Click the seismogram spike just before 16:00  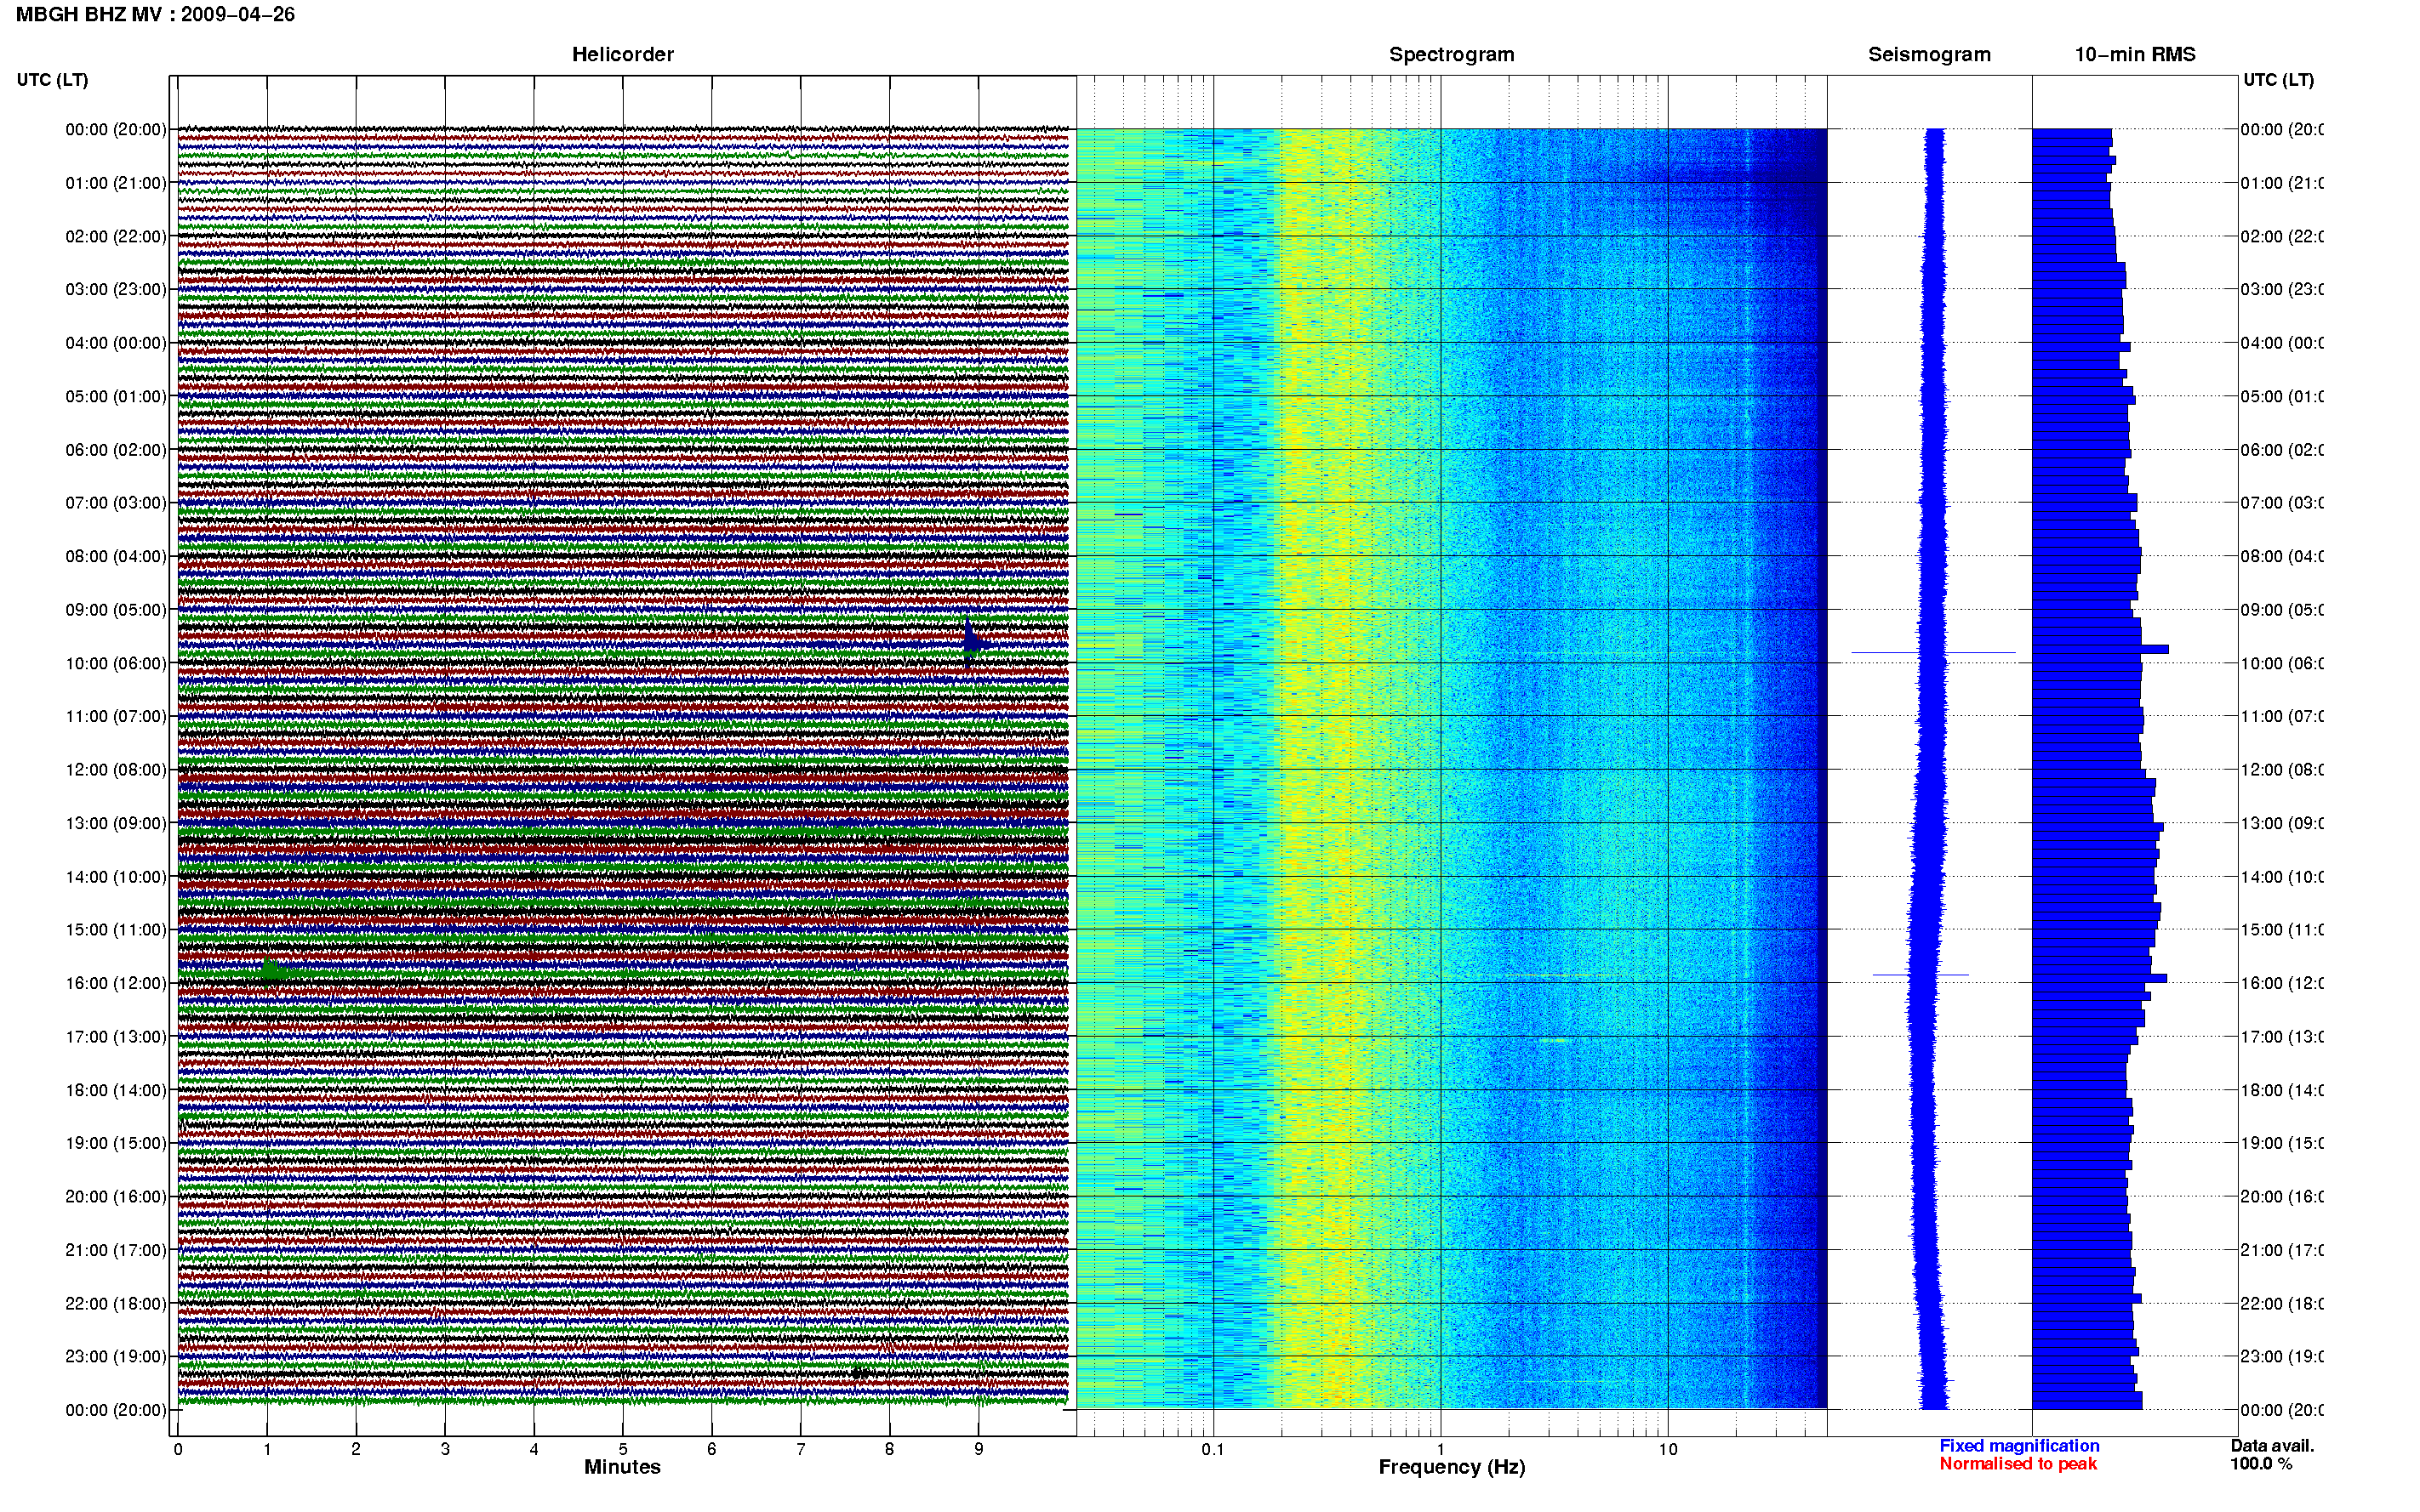(1921, 974)
